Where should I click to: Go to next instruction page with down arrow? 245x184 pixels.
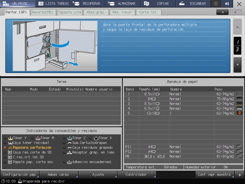click(237, 65)
